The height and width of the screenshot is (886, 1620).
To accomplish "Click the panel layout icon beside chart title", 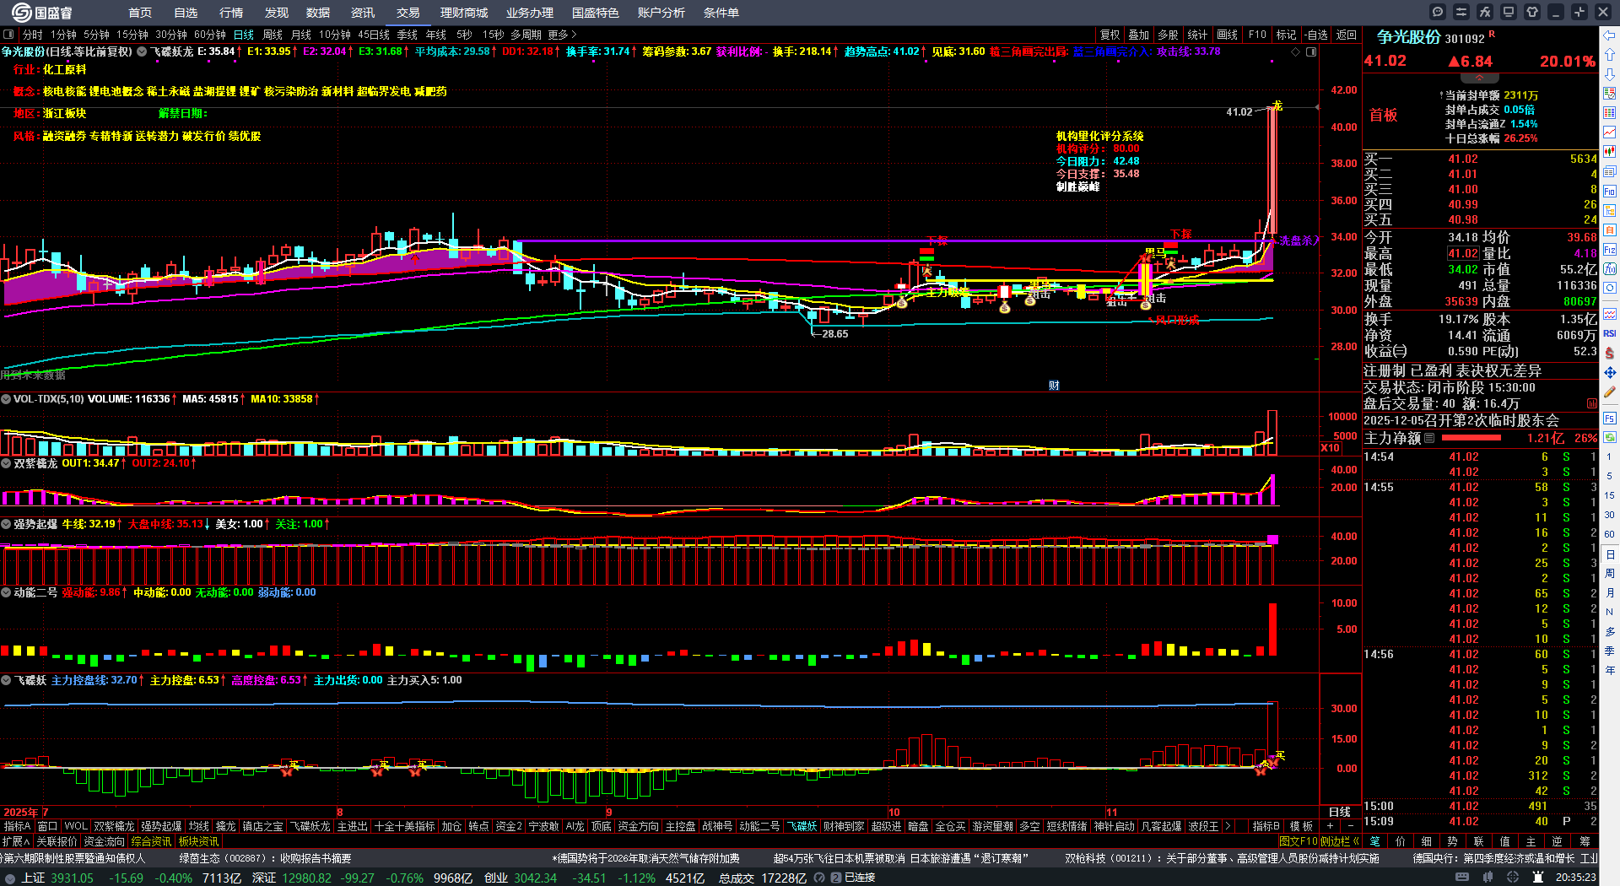I will point(1311,51).
